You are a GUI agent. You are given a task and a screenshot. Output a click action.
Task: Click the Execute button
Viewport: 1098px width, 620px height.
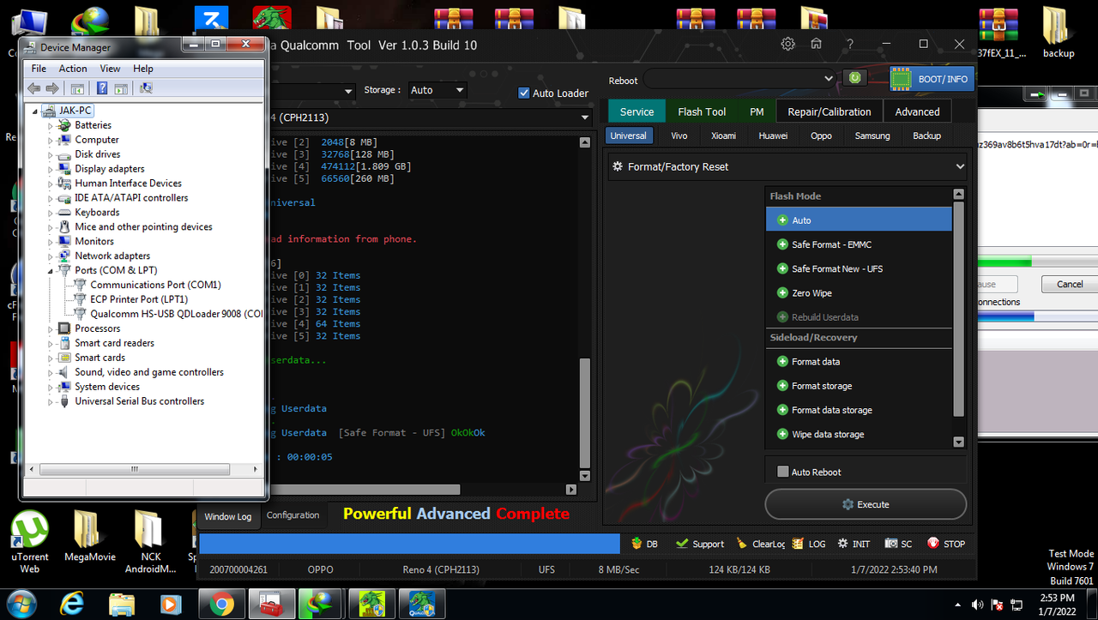pyautogui.click(x=866, y=504)
